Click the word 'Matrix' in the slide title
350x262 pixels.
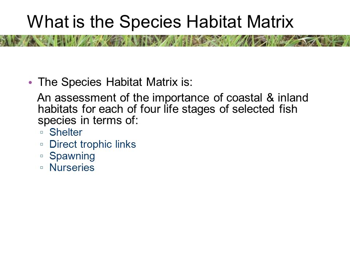point(270,22)
